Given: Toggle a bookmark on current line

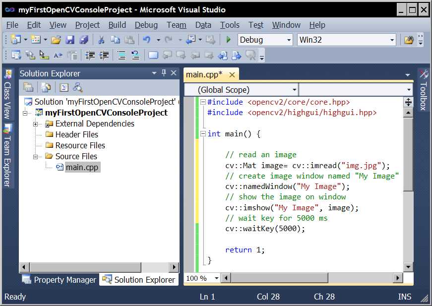Looking at the screenshot, I should coord(153,56).
